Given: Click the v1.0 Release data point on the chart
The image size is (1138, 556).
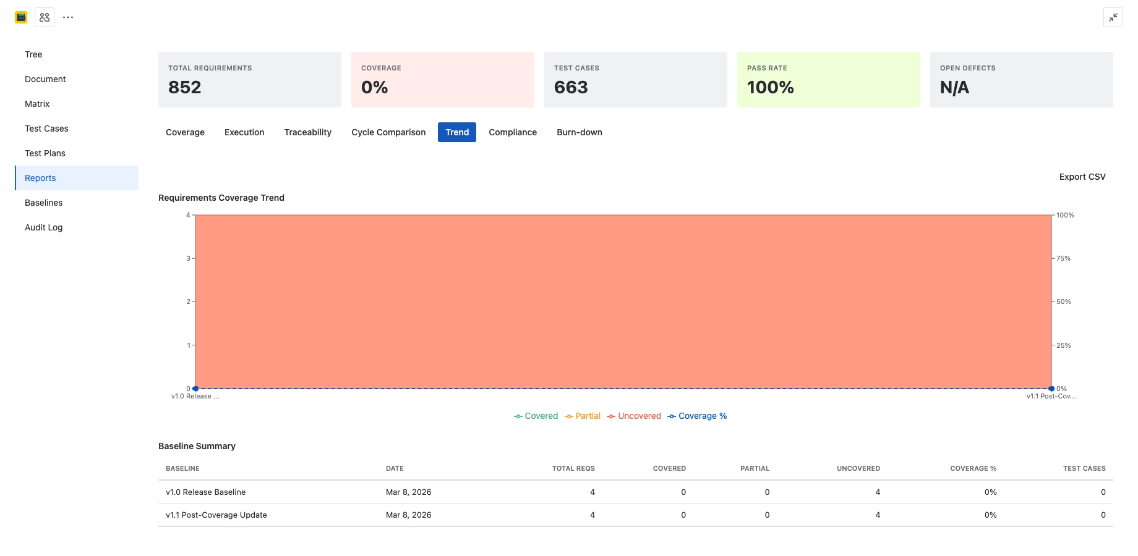Looking at the screenshot, I should 195,389.
